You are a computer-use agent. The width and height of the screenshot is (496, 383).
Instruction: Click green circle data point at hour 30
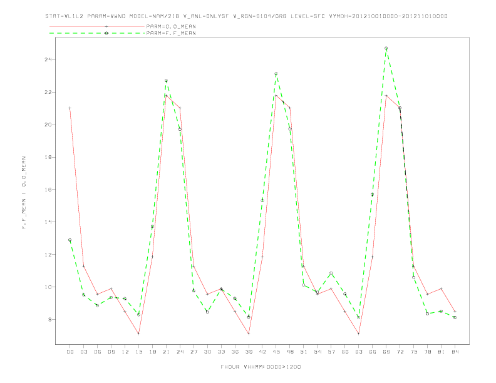click(207, 312)
